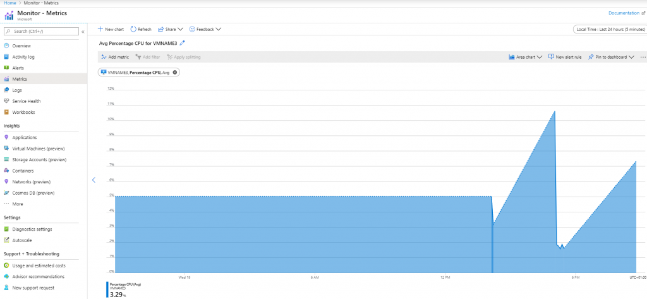Image resolution: width=647 pixels, height=299 pixels.
Task: Click the Alerts sidebar icon
Action: click(x=6, y=68)
